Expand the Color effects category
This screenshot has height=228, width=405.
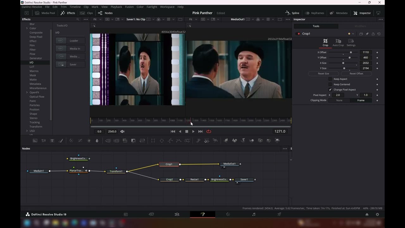click(27, 28)
